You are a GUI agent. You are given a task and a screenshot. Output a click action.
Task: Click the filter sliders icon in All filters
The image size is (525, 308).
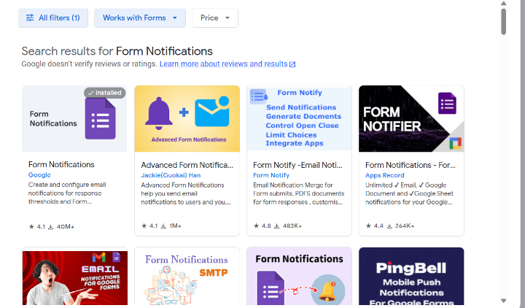(x=30, y=18)
